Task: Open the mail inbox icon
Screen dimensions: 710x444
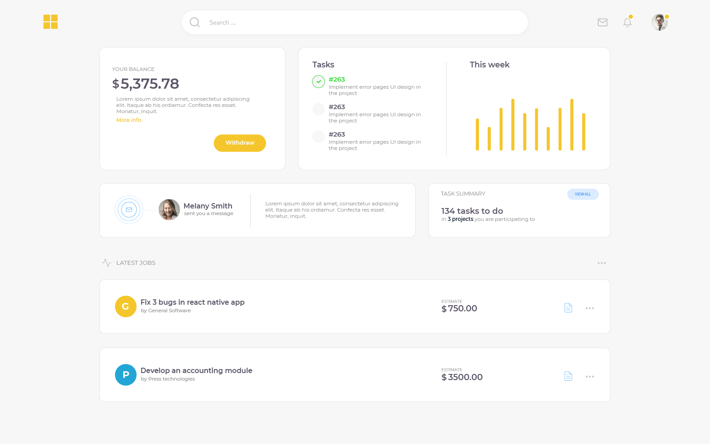Action: 602,22
